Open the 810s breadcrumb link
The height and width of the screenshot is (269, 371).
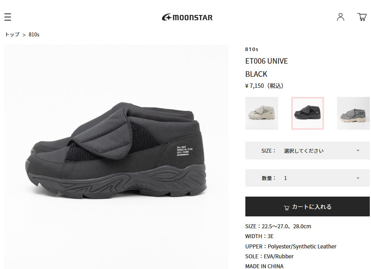point(34,34)
